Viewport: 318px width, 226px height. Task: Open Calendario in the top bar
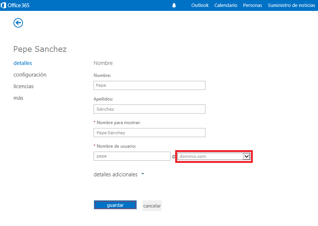pos(226,5)
